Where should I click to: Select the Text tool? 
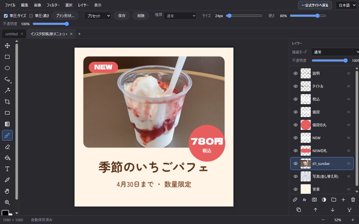tap(7, 169)
